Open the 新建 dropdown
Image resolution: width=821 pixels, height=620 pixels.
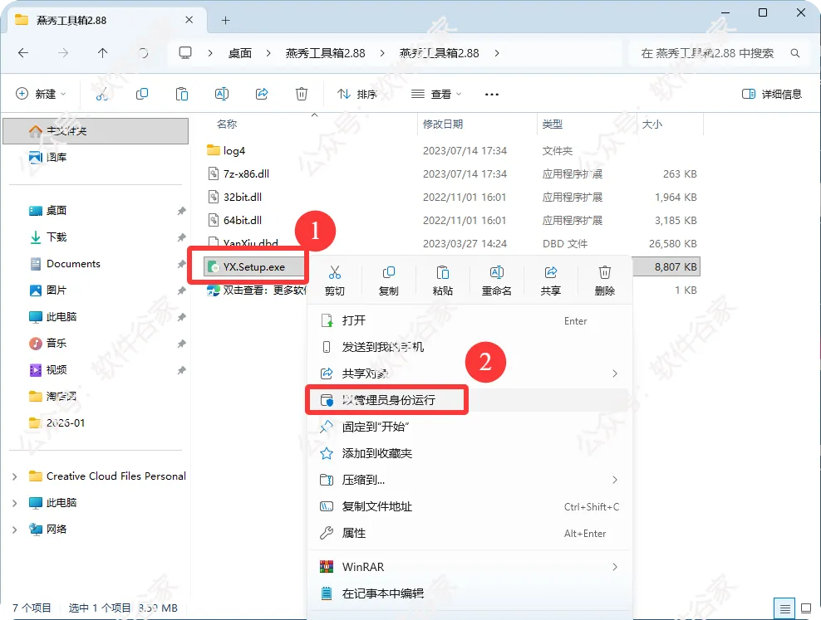point(41,94)
